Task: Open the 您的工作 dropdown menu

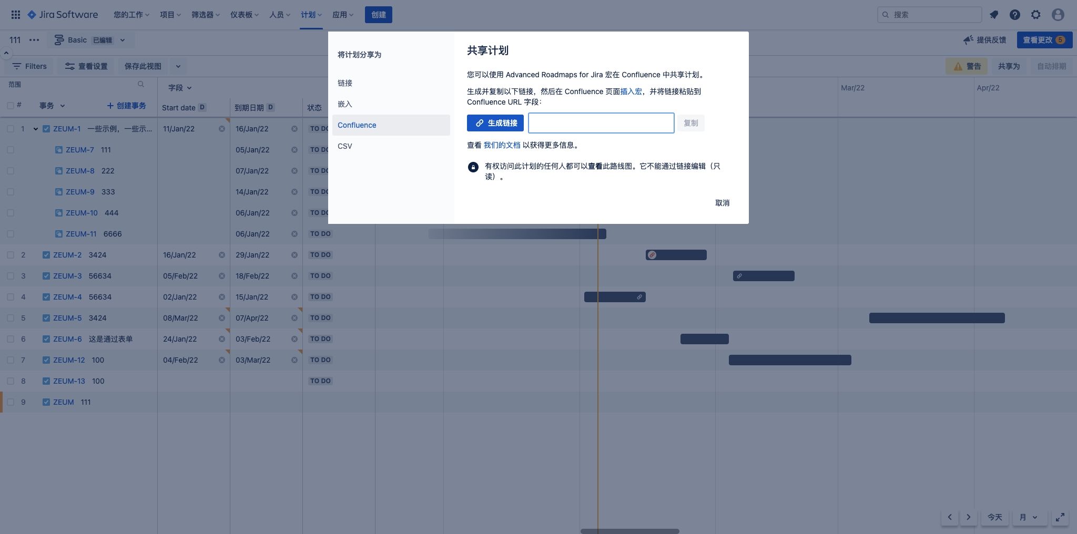Action: (x=131, y=15)
